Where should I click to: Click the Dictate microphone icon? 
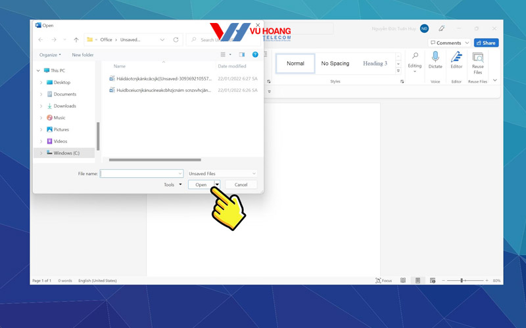[435, 58]
